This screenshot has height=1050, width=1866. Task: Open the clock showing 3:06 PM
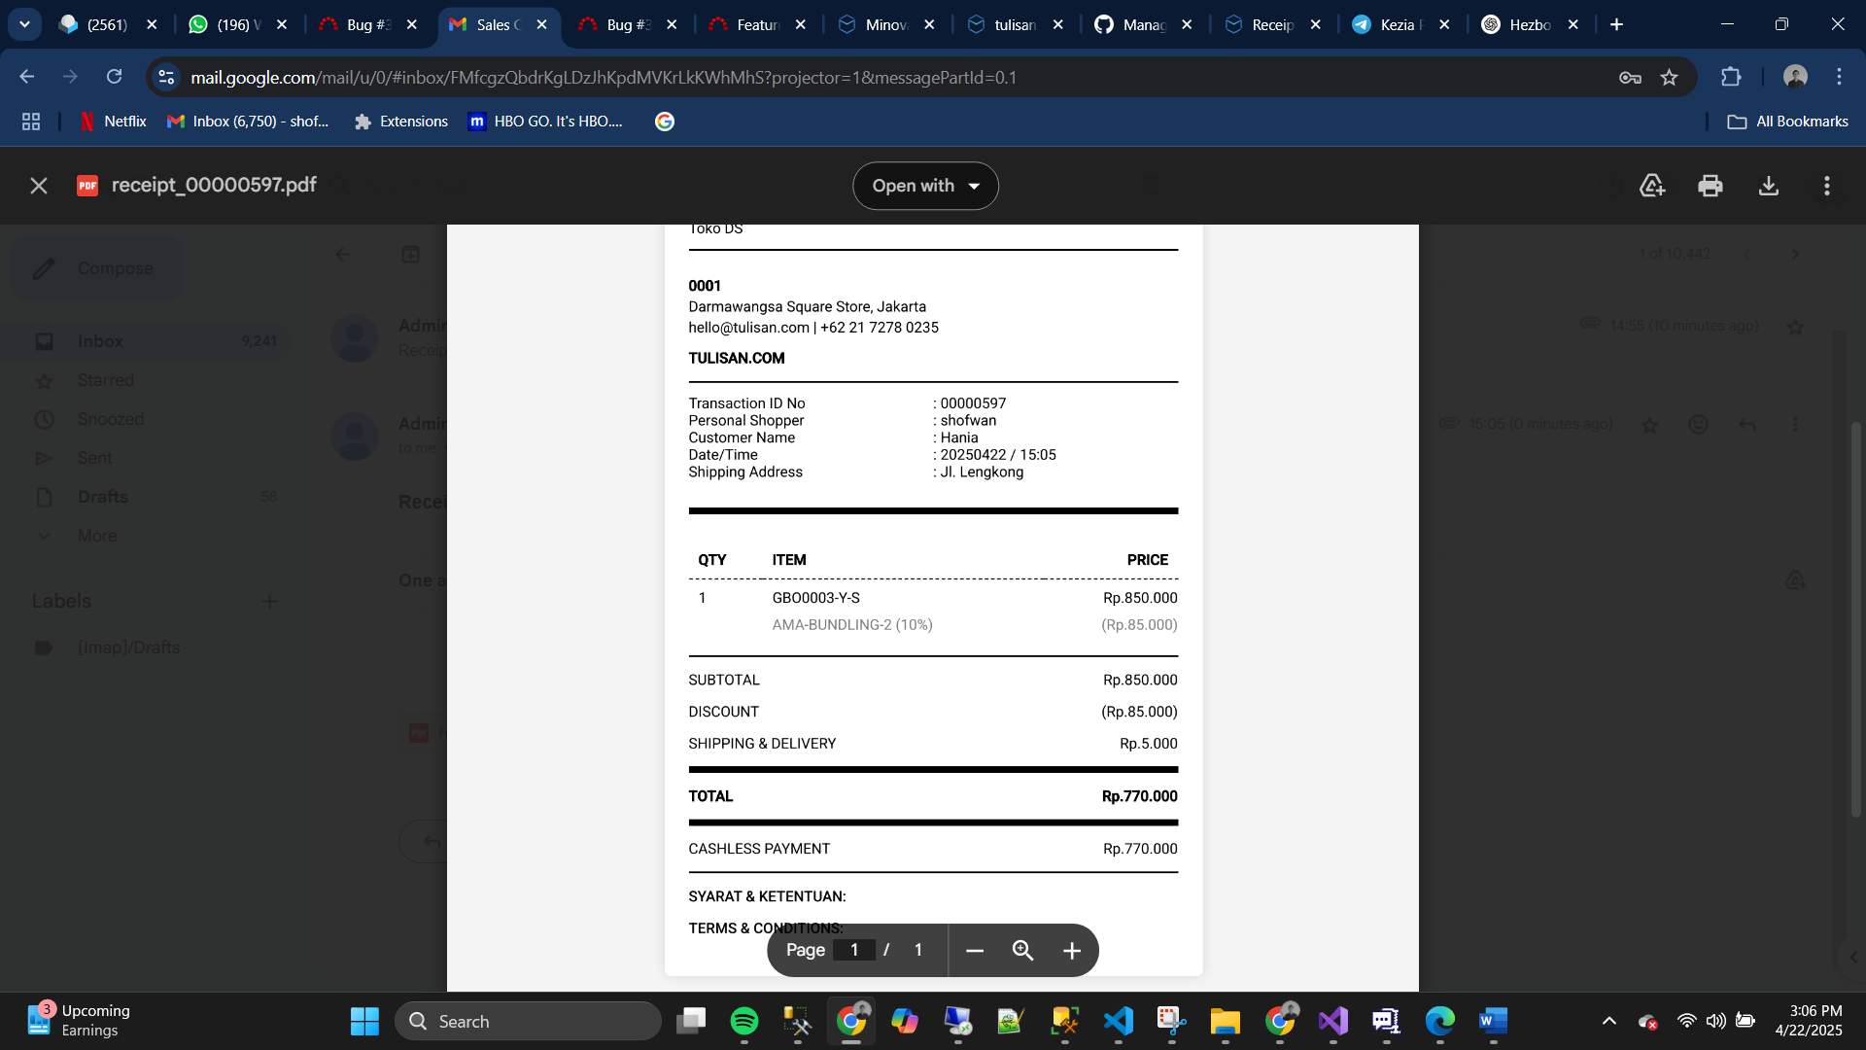(x=1809, y=1021)
